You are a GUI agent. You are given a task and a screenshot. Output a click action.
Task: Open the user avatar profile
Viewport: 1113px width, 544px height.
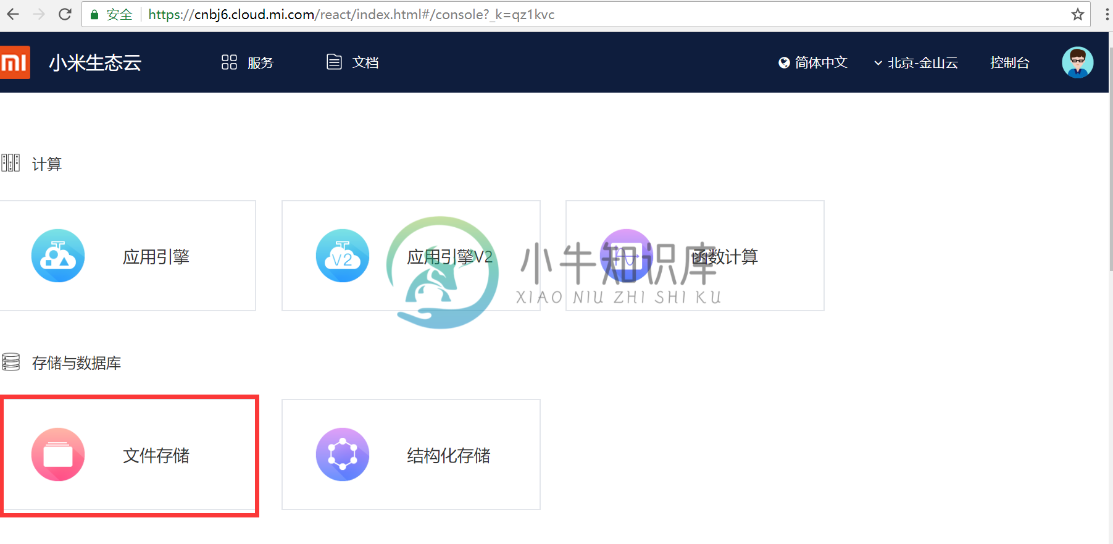[x=1077, y=62]
